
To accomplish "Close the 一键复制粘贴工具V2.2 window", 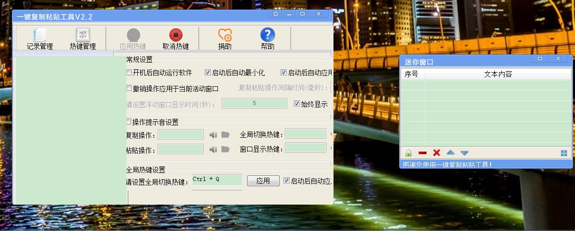I will pos(319,14).
